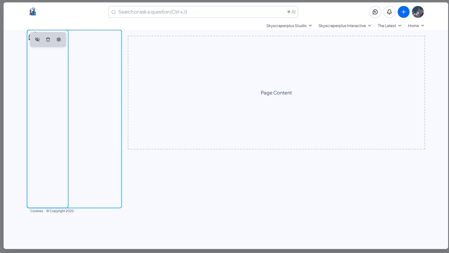Open the AI assistant from the search bar
This screenshot has height=253, width=449.
pyautogui.click(x=291, y=12)
